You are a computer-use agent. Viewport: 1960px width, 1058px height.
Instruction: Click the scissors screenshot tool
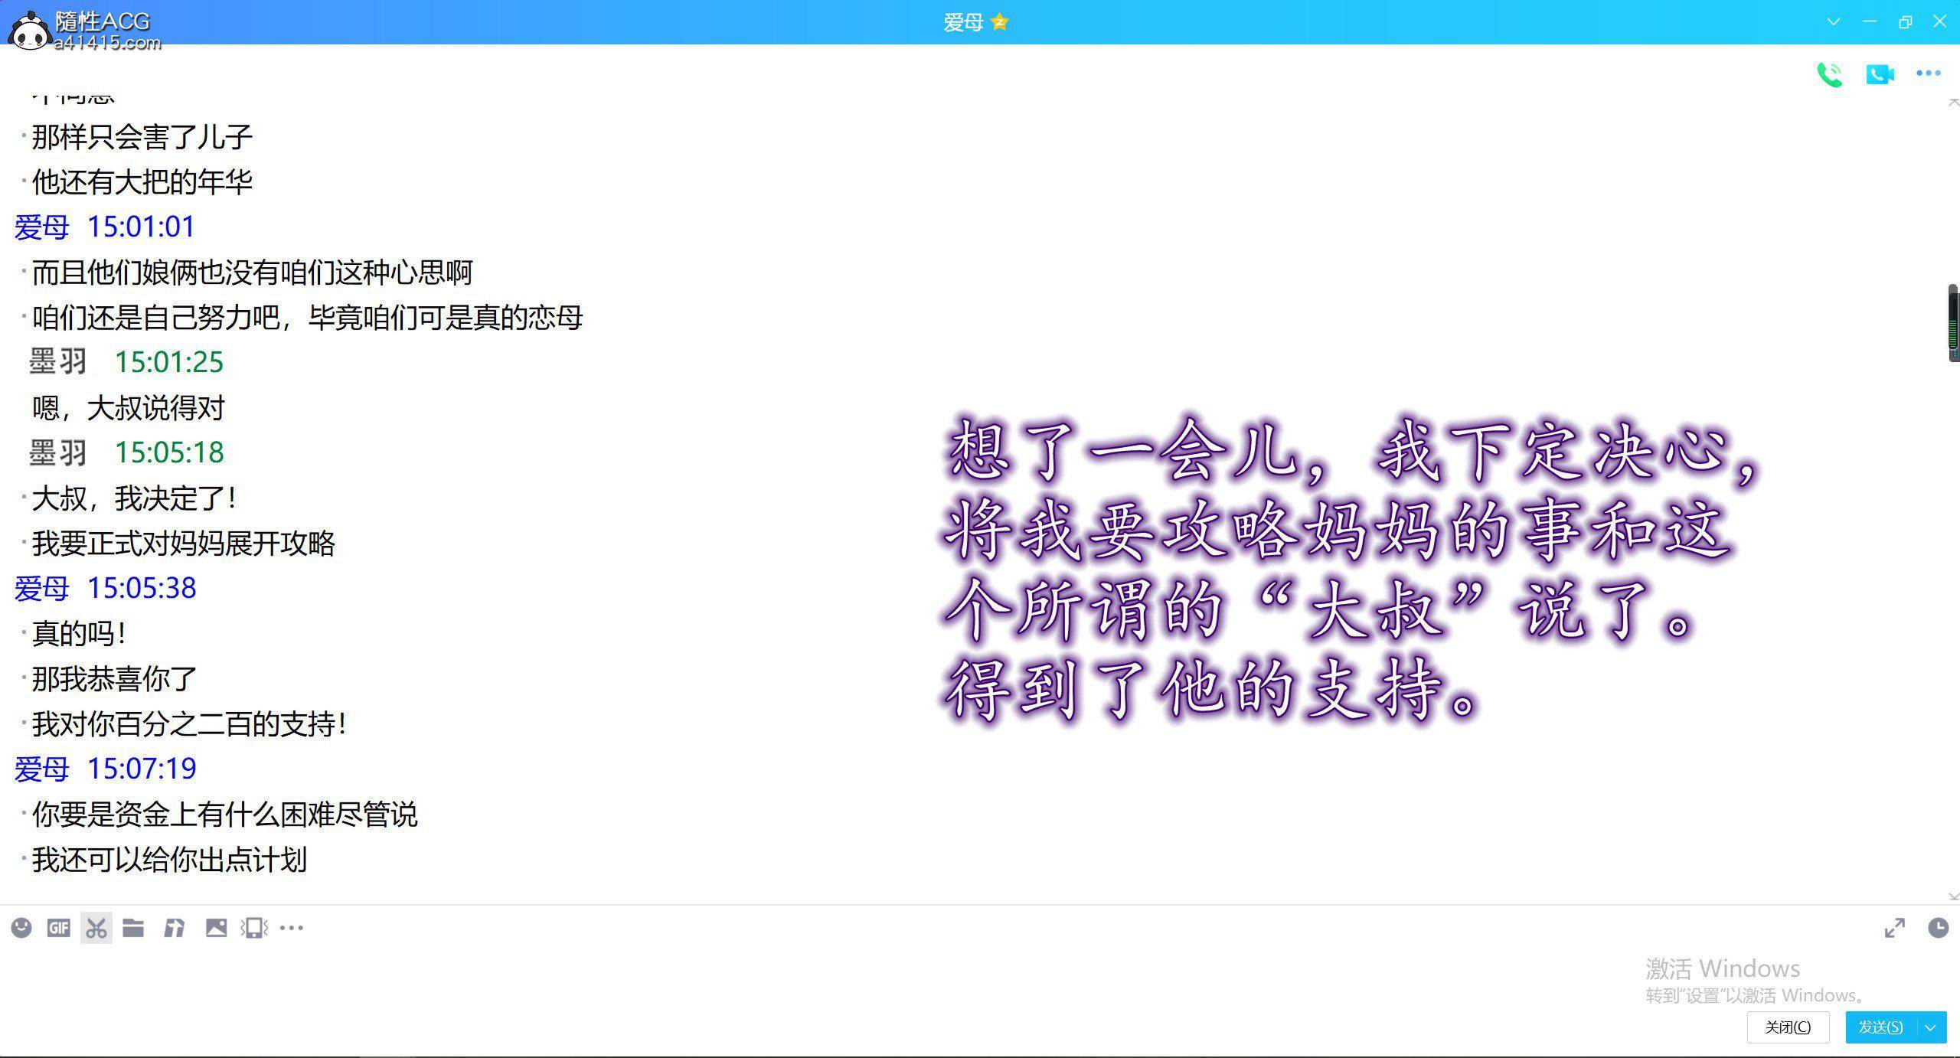coord(96,928)
